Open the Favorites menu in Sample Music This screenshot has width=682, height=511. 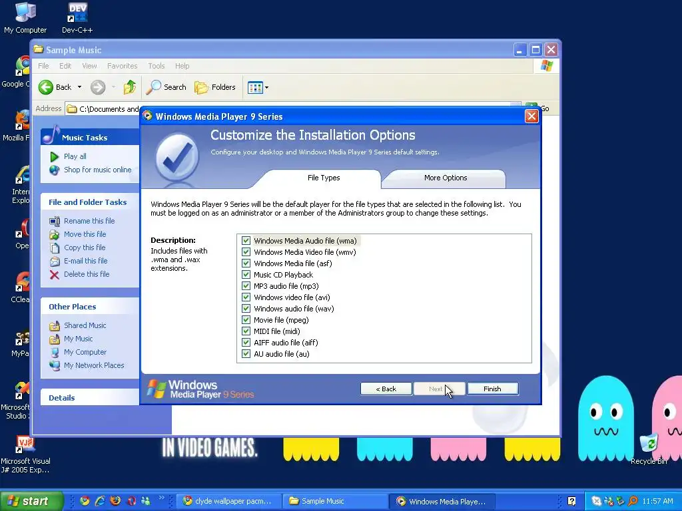123,66
